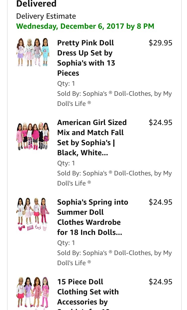Click the Sold By line under Spring into Summer wardrobe

(114, 258)
